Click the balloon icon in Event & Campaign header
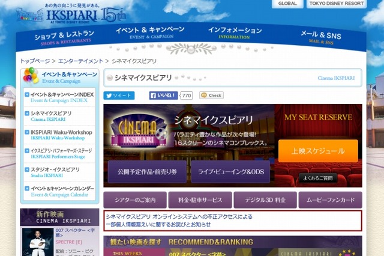This screenshot has height=256, width=384. [31, 76]
